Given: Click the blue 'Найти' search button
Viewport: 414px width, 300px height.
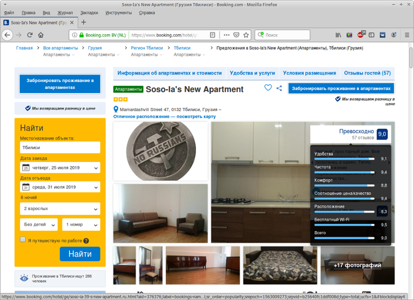Looking at the screenshot, I should [x=80, y=254].
